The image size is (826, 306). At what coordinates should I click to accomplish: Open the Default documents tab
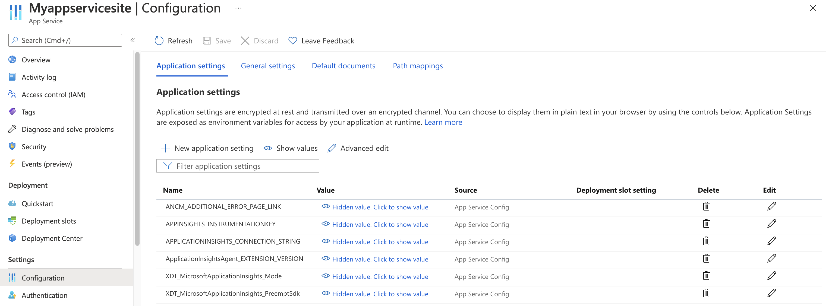click(x=343, y=65)
